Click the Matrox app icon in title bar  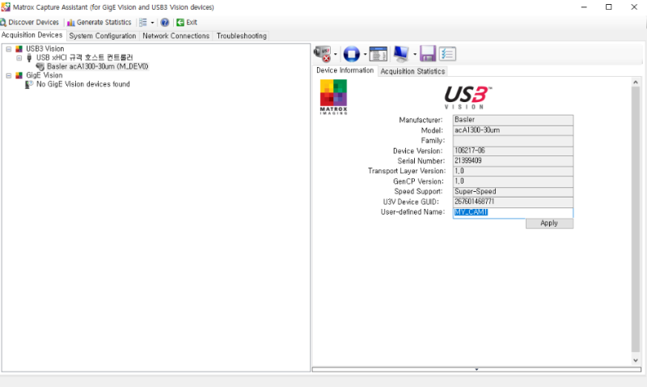click(6, 7)
